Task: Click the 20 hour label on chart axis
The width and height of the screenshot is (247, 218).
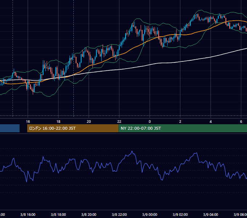Action: (89, 122)
